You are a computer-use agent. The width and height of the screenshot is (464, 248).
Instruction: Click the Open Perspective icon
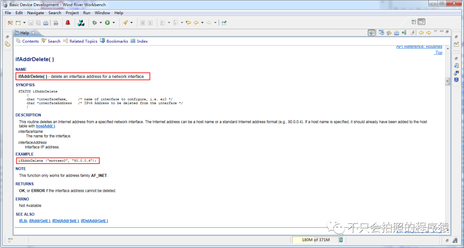click(x=414, y=22)
